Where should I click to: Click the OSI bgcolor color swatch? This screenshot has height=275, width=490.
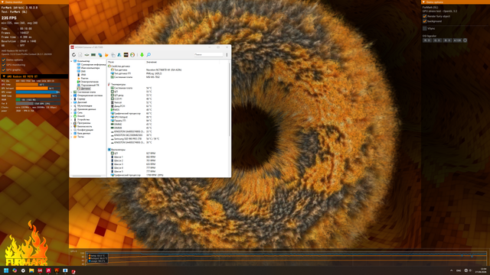[x=465, y=40]
